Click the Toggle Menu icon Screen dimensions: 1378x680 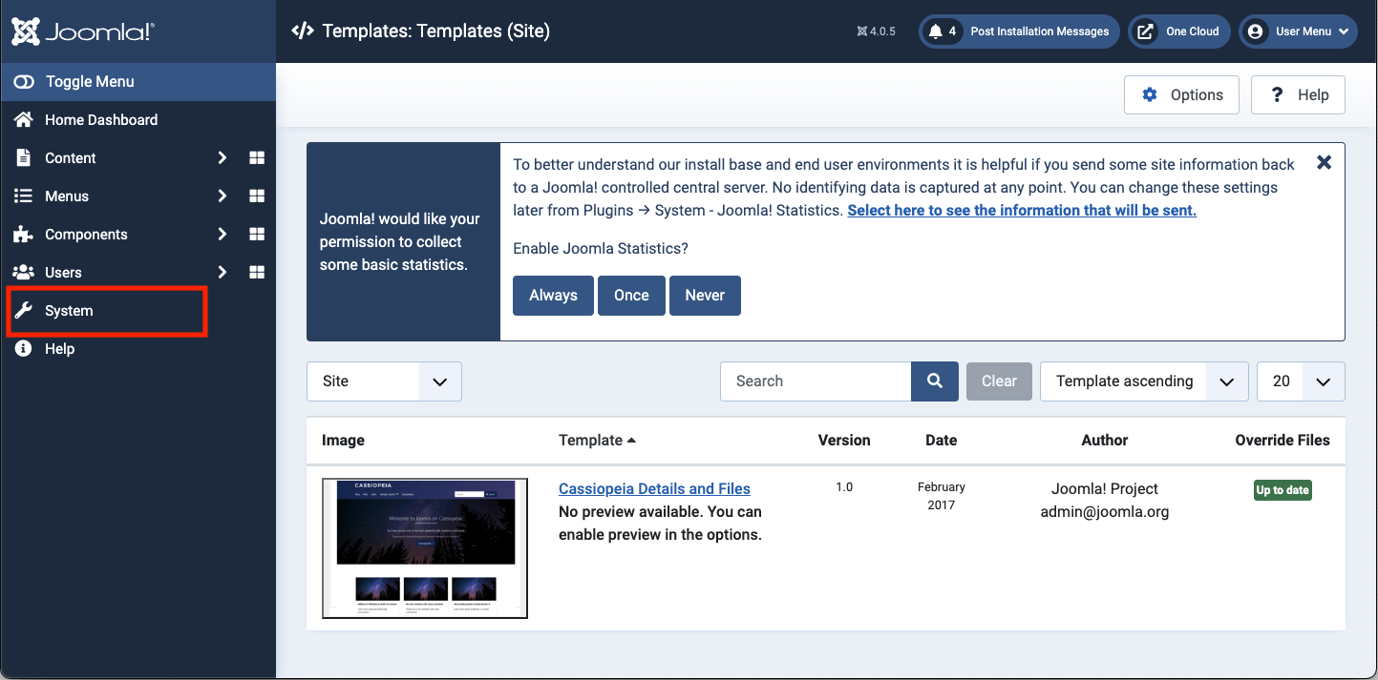click(23, 81)
